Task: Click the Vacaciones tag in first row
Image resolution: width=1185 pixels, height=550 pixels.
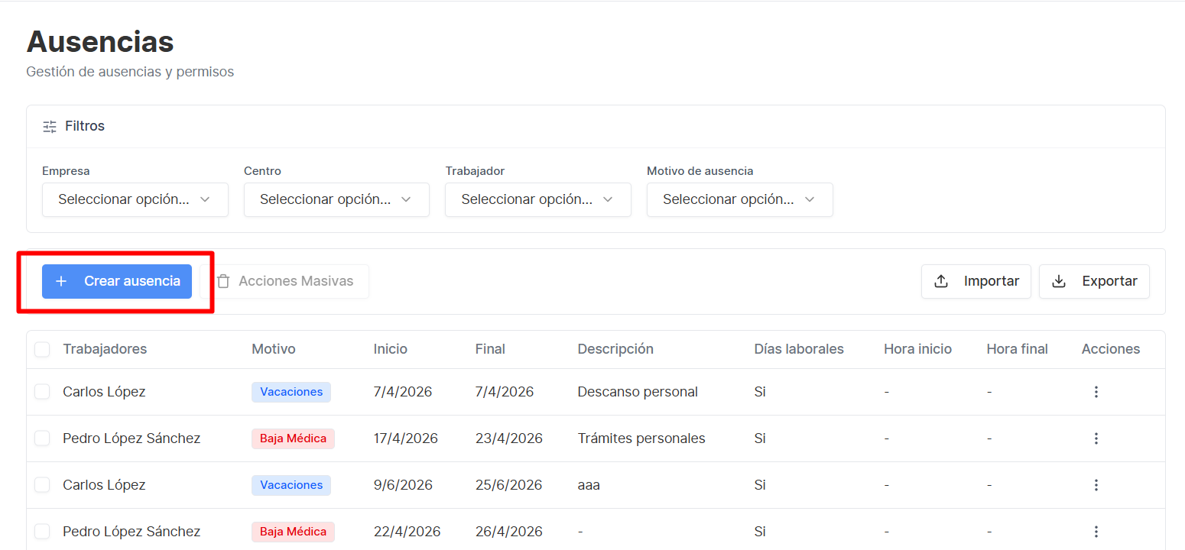Action: [291, 392]
